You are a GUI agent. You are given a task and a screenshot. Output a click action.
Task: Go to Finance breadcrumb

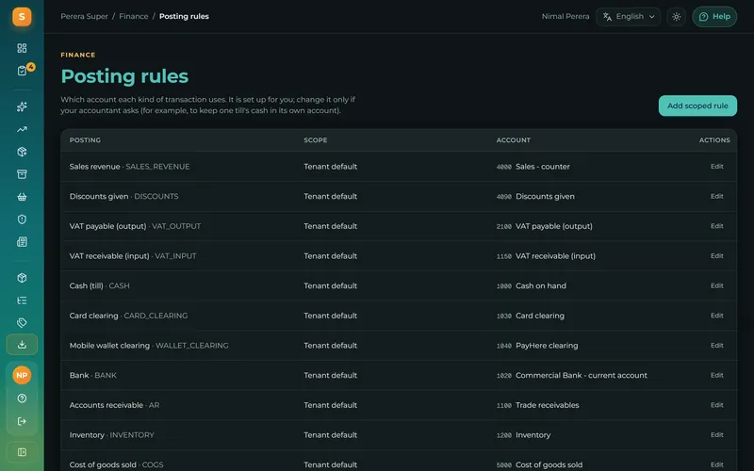tap(134, 16)
